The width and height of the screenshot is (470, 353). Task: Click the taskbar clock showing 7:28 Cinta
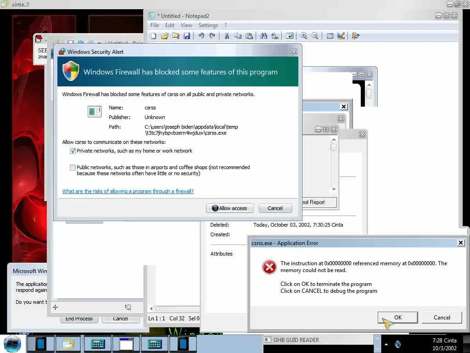pos(444,344)
